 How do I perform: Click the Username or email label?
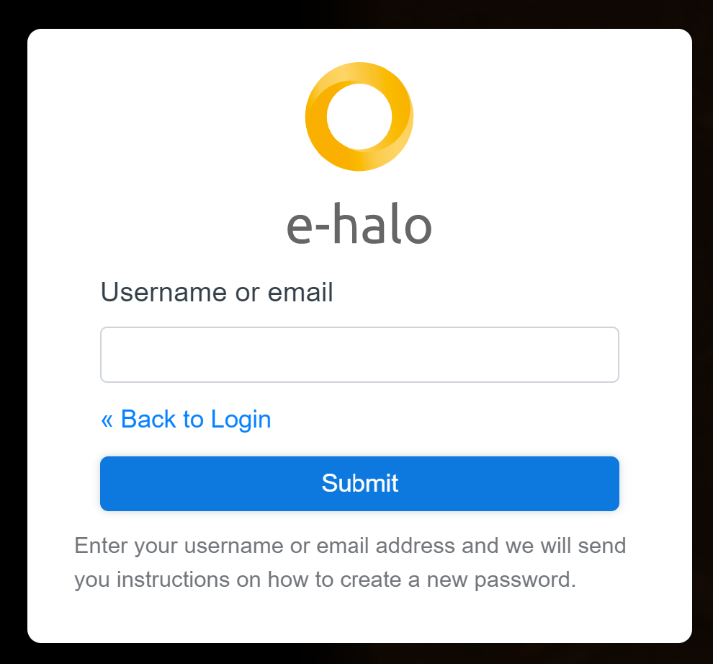pos(216,292)
